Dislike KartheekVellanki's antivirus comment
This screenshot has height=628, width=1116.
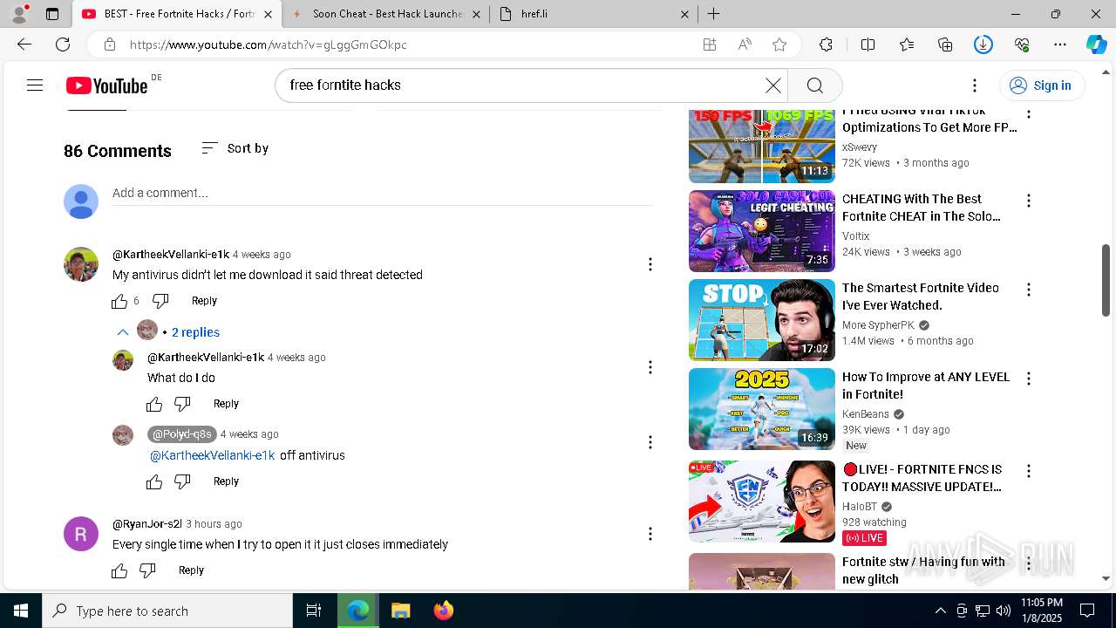160,301
